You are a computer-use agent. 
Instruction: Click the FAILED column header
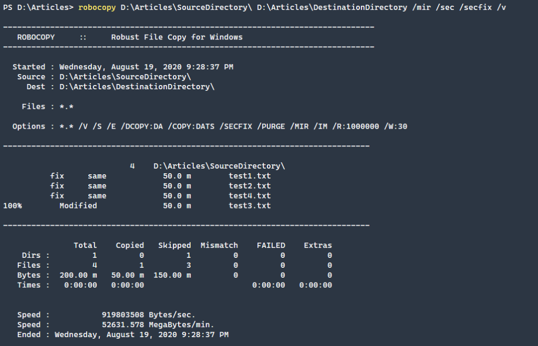pos(271,245)
